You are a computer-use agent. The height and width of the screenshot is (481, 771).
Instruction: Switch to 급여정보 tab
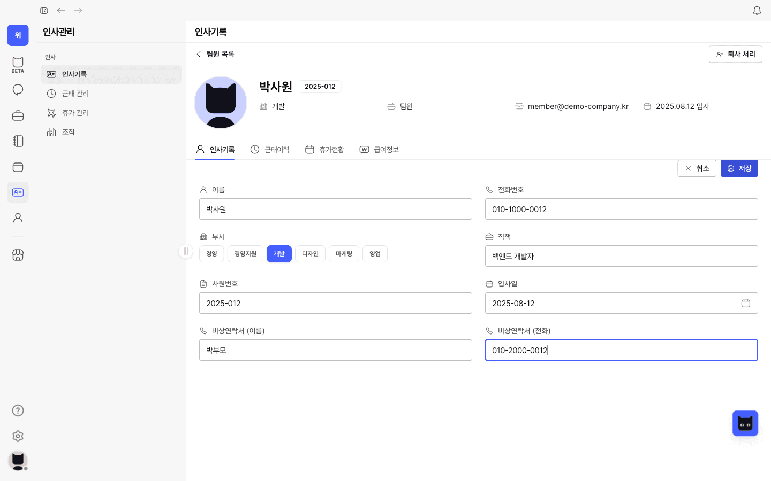(x=379, y=150)
